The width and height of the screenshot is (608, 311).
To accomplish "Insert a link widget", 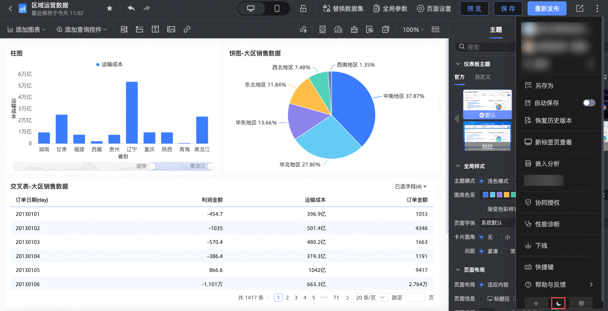I will (187, 29).
